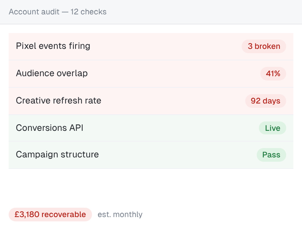This screenshot has width=302, height=230.
Task: Click the 'est. monthly' label
Action: click(120, 215)
